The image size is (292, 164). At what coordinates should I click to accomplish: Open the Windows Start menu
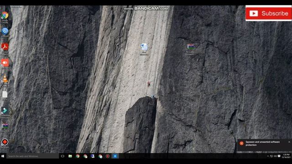click(3, 156)
